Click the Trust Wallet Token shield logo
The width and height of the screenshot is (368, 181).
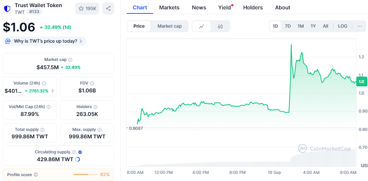tap(7, 8)
